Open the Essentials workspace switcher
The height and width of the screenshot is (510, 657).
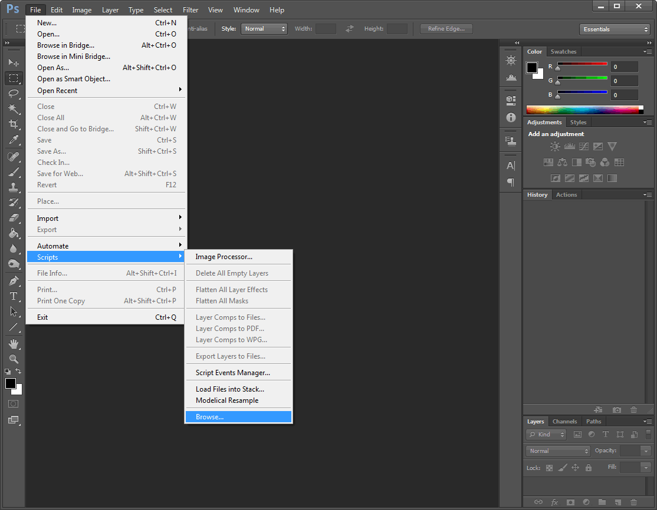[615, 28]
